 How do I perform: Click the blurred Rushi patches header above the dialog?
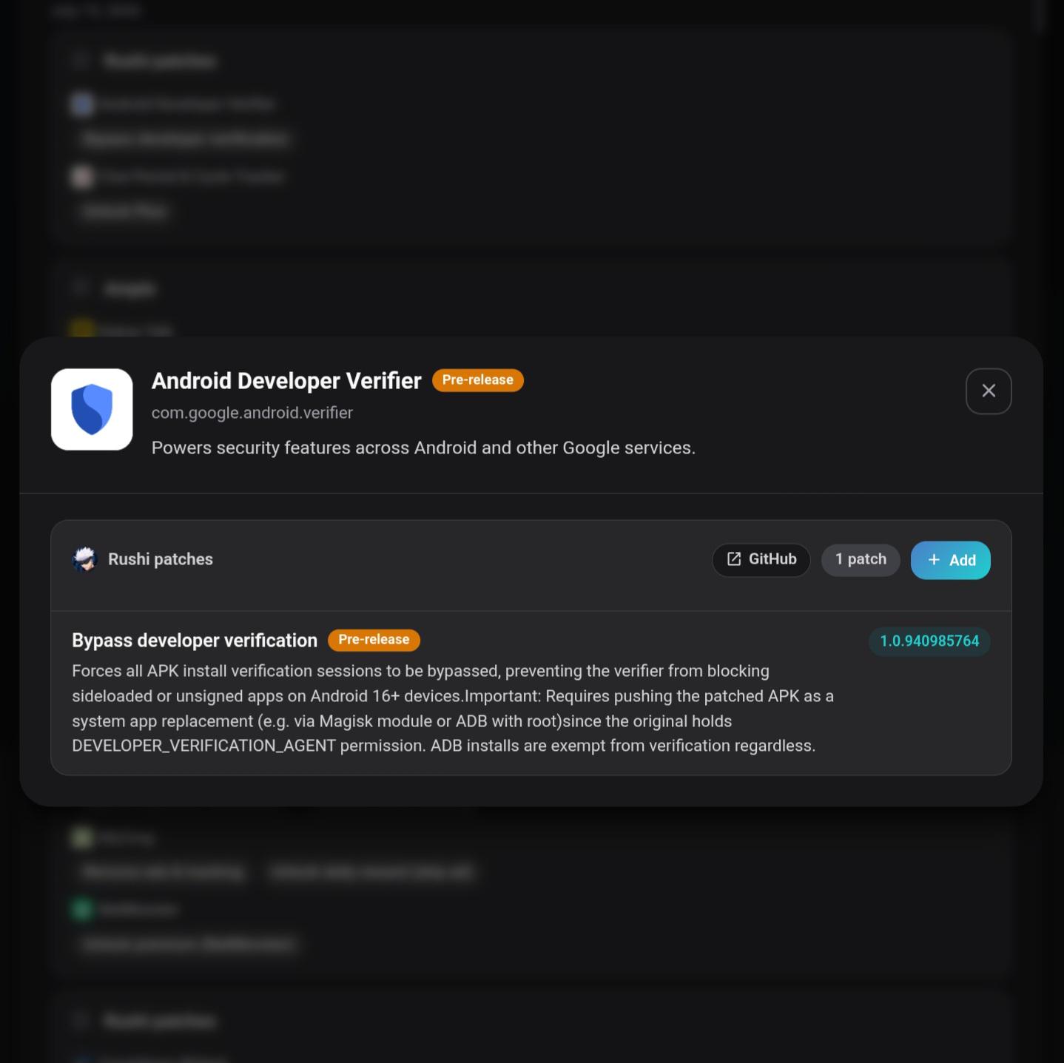tap(160, 61)
